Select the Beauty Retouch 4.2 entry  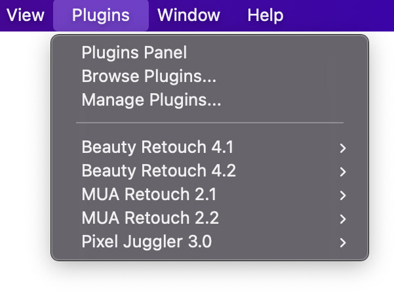[159, 171]
